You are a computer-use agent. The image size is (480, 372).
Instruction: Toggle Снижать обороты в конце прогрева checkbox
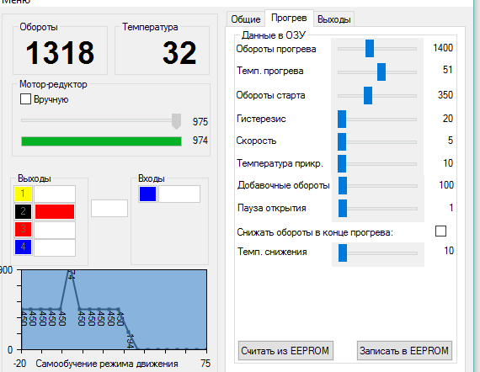[x=440, y=231]
